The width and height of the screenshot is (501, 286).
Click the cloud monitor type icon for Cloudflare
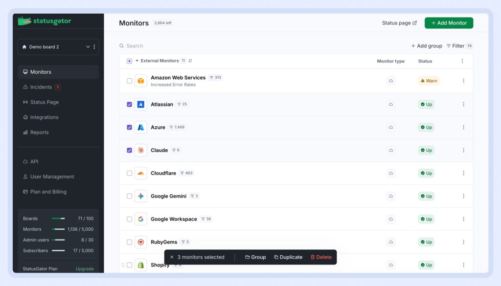click(x=391, y=174)
